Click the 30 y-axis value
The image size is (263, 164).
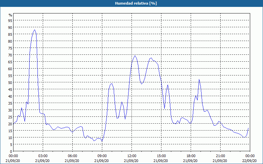point(10,110)
